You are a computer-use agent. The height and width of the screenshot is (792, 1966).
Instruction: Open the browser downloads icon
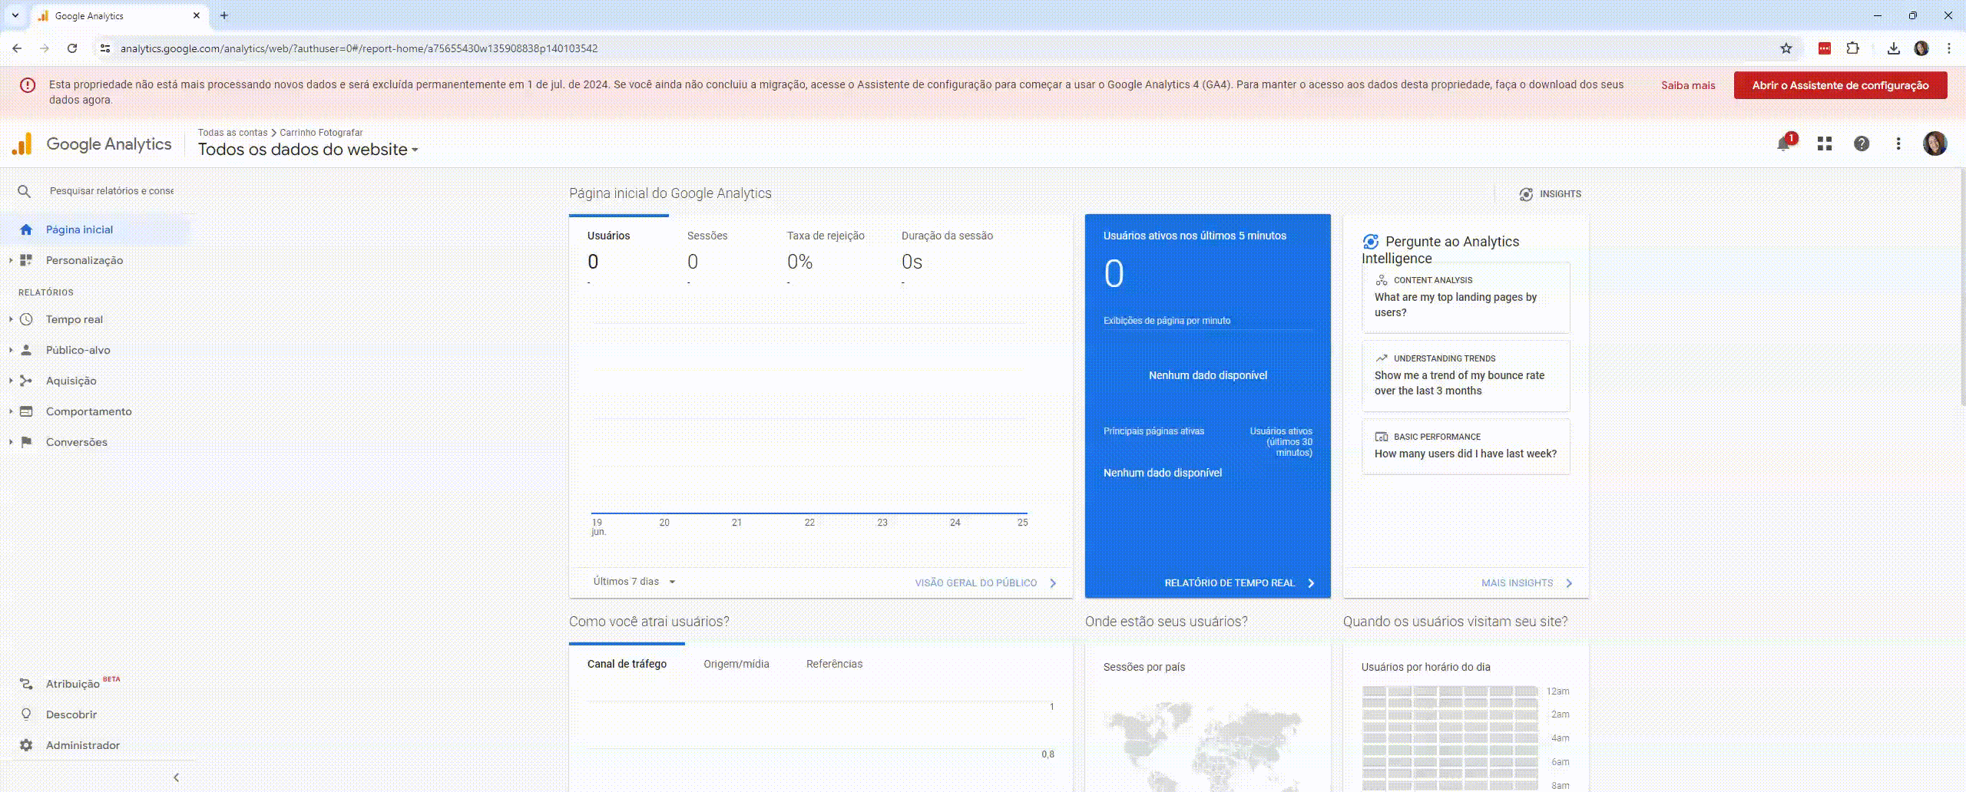pos(1894,48)
